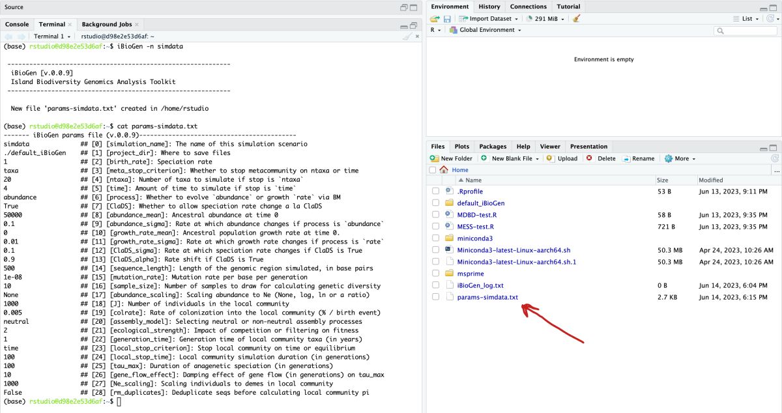Open the Terminal 1 dropdown

pyautogui.click(x=52, y=36)
